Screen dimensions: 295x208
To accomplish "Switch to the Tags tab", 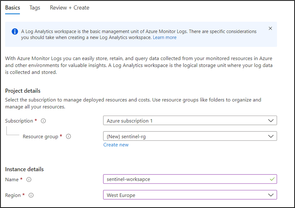I will click(x=35, y=8).
